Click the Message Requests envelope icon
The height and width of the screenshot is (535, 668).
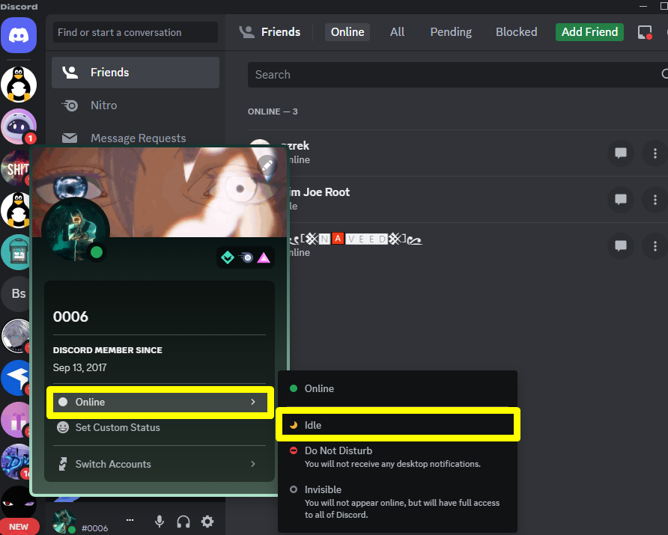pos(70,138)
